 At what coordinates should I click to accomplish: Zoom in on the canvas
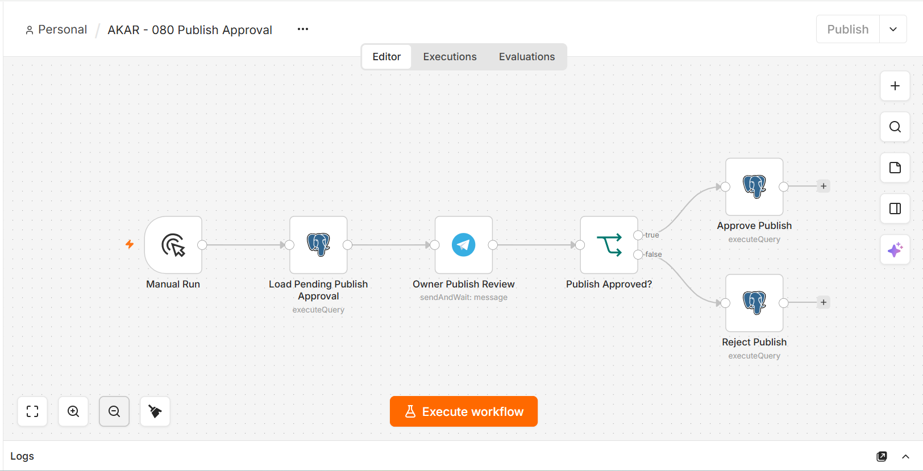point(73,411)
